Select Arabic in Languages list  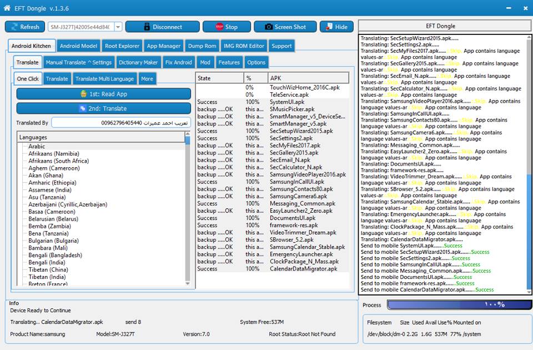pyautogui.click(x=37, y=147)
